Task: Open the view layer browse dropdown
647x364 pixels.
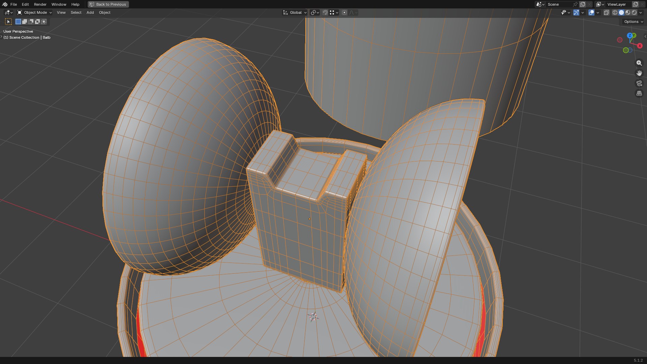Action: pos(600,4)
